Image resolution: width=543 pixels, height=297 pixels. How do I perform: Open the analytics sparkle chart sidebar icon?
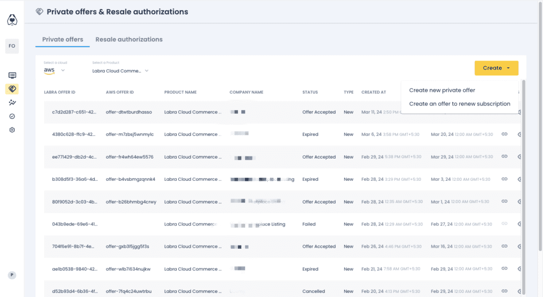12,102
